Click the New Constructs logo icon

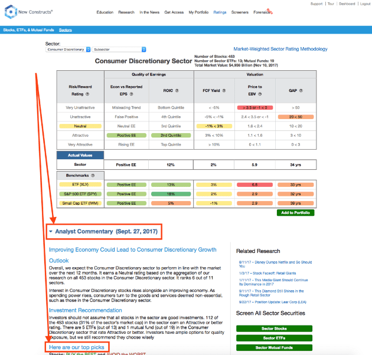(11, 12)
